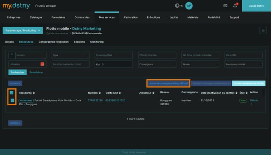Open SIM card 8933263201220 link
Screen dimensions: 271x155
click(x=115, y=100)
